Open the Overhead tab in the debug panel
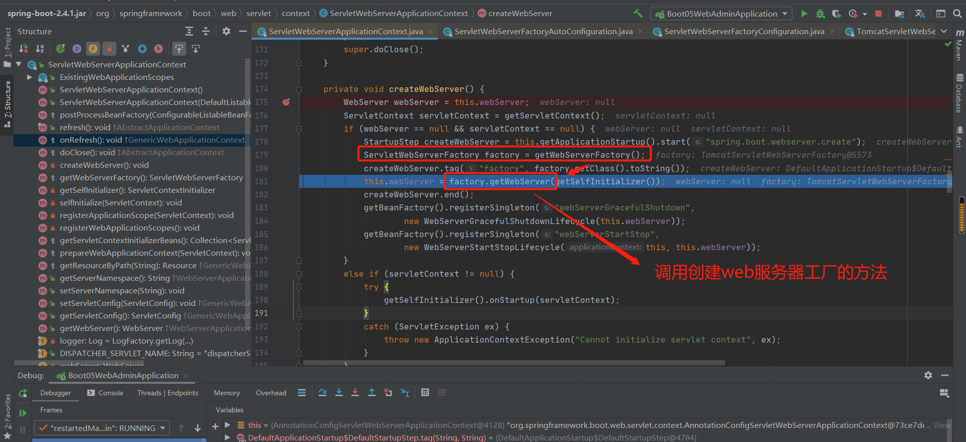This screenshot has height=442, width=966. coord(271,393)
